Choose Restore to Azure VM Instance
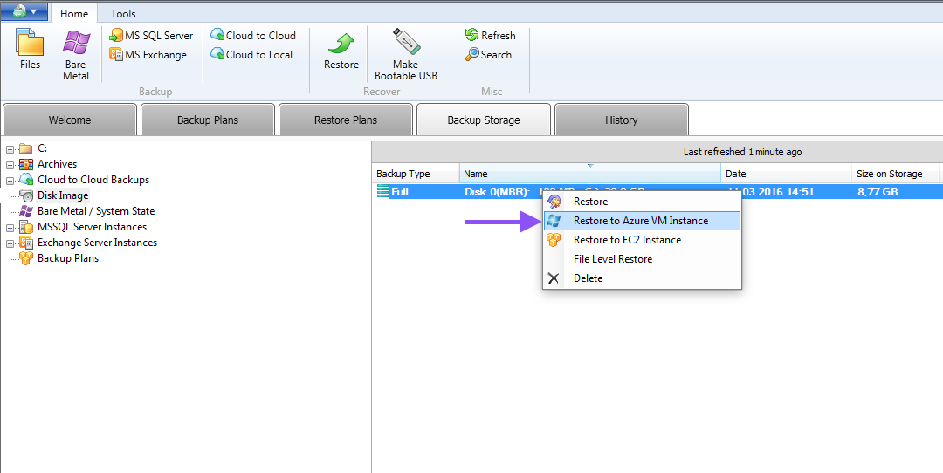Screen dimensions: 943x473 [642, 221]
